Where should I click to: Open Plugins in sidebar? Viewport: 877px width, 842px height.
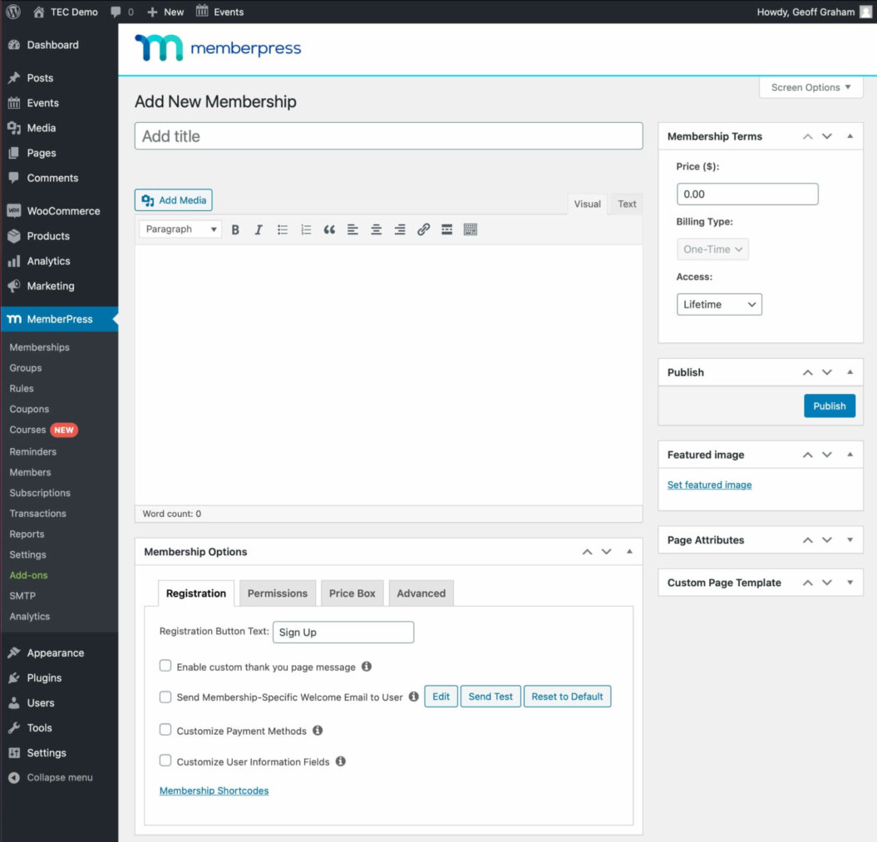pos(44,677)
